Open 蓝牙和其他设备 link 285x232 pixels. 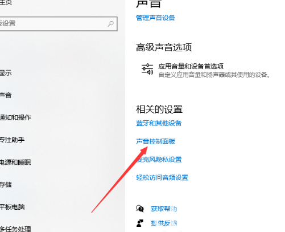pos(159,123)
